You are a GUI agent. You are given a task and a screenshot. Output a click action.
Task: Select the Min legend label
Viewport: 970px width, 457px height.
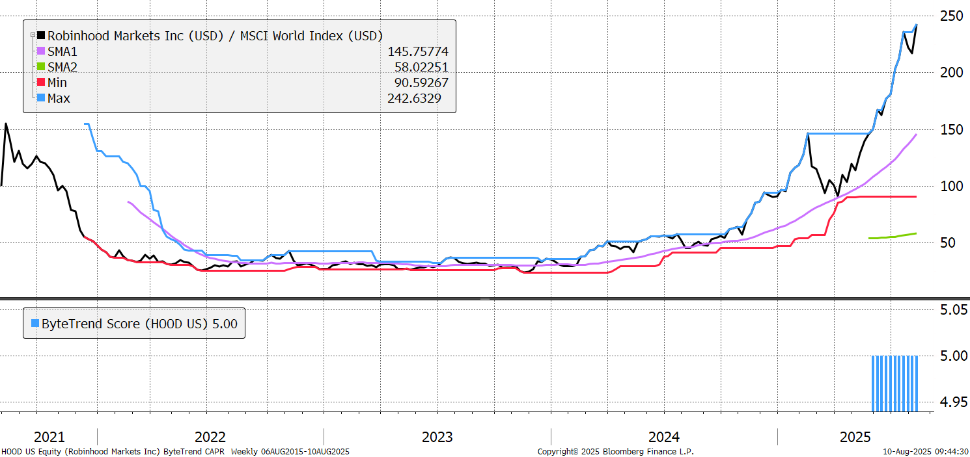(x=57, y=83)
